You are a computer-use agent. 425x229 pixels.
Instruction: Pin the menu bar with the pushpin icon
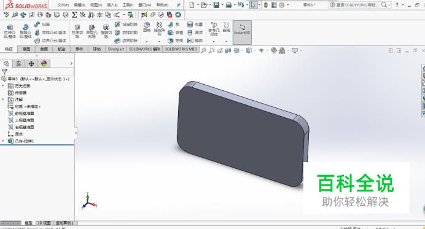click(x=178, y=5)
